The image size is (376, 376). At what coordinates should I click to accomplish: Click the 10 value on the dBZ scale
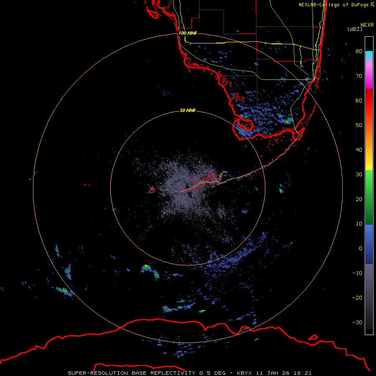point(359,224)
